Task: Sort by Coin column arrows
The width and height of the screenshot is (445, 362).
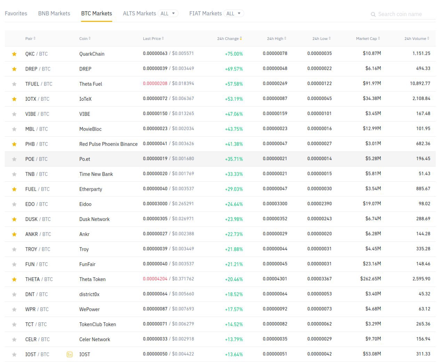Action: tap(90, 39)
